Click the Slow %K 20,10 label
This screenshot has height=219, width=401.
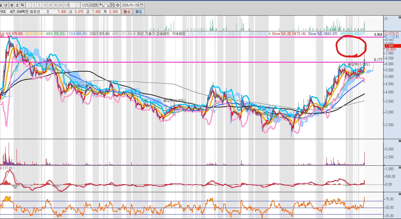289,34
